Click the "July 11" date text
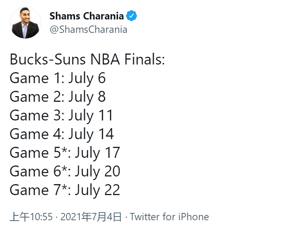This screenshot has width=301, height=232. 90,116
